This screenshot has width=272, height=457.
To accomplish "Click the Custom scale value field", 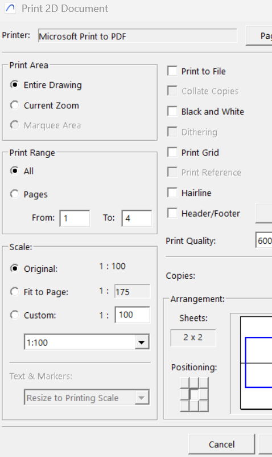I will [133, 315].
